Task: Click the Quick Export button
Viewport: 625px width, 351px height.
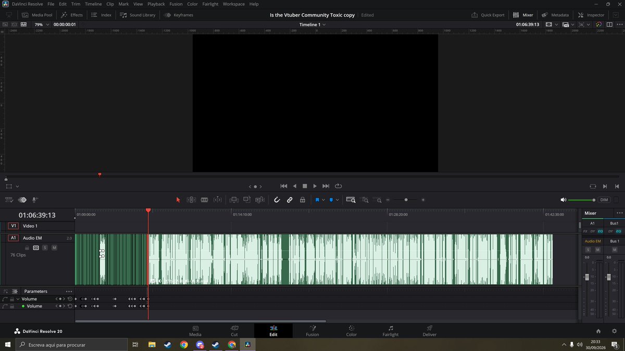Action: click(x=488, y=15)
